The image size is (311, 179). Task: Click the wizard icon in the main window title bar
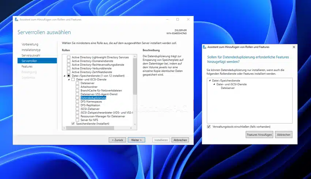click(x=16, y=19)
